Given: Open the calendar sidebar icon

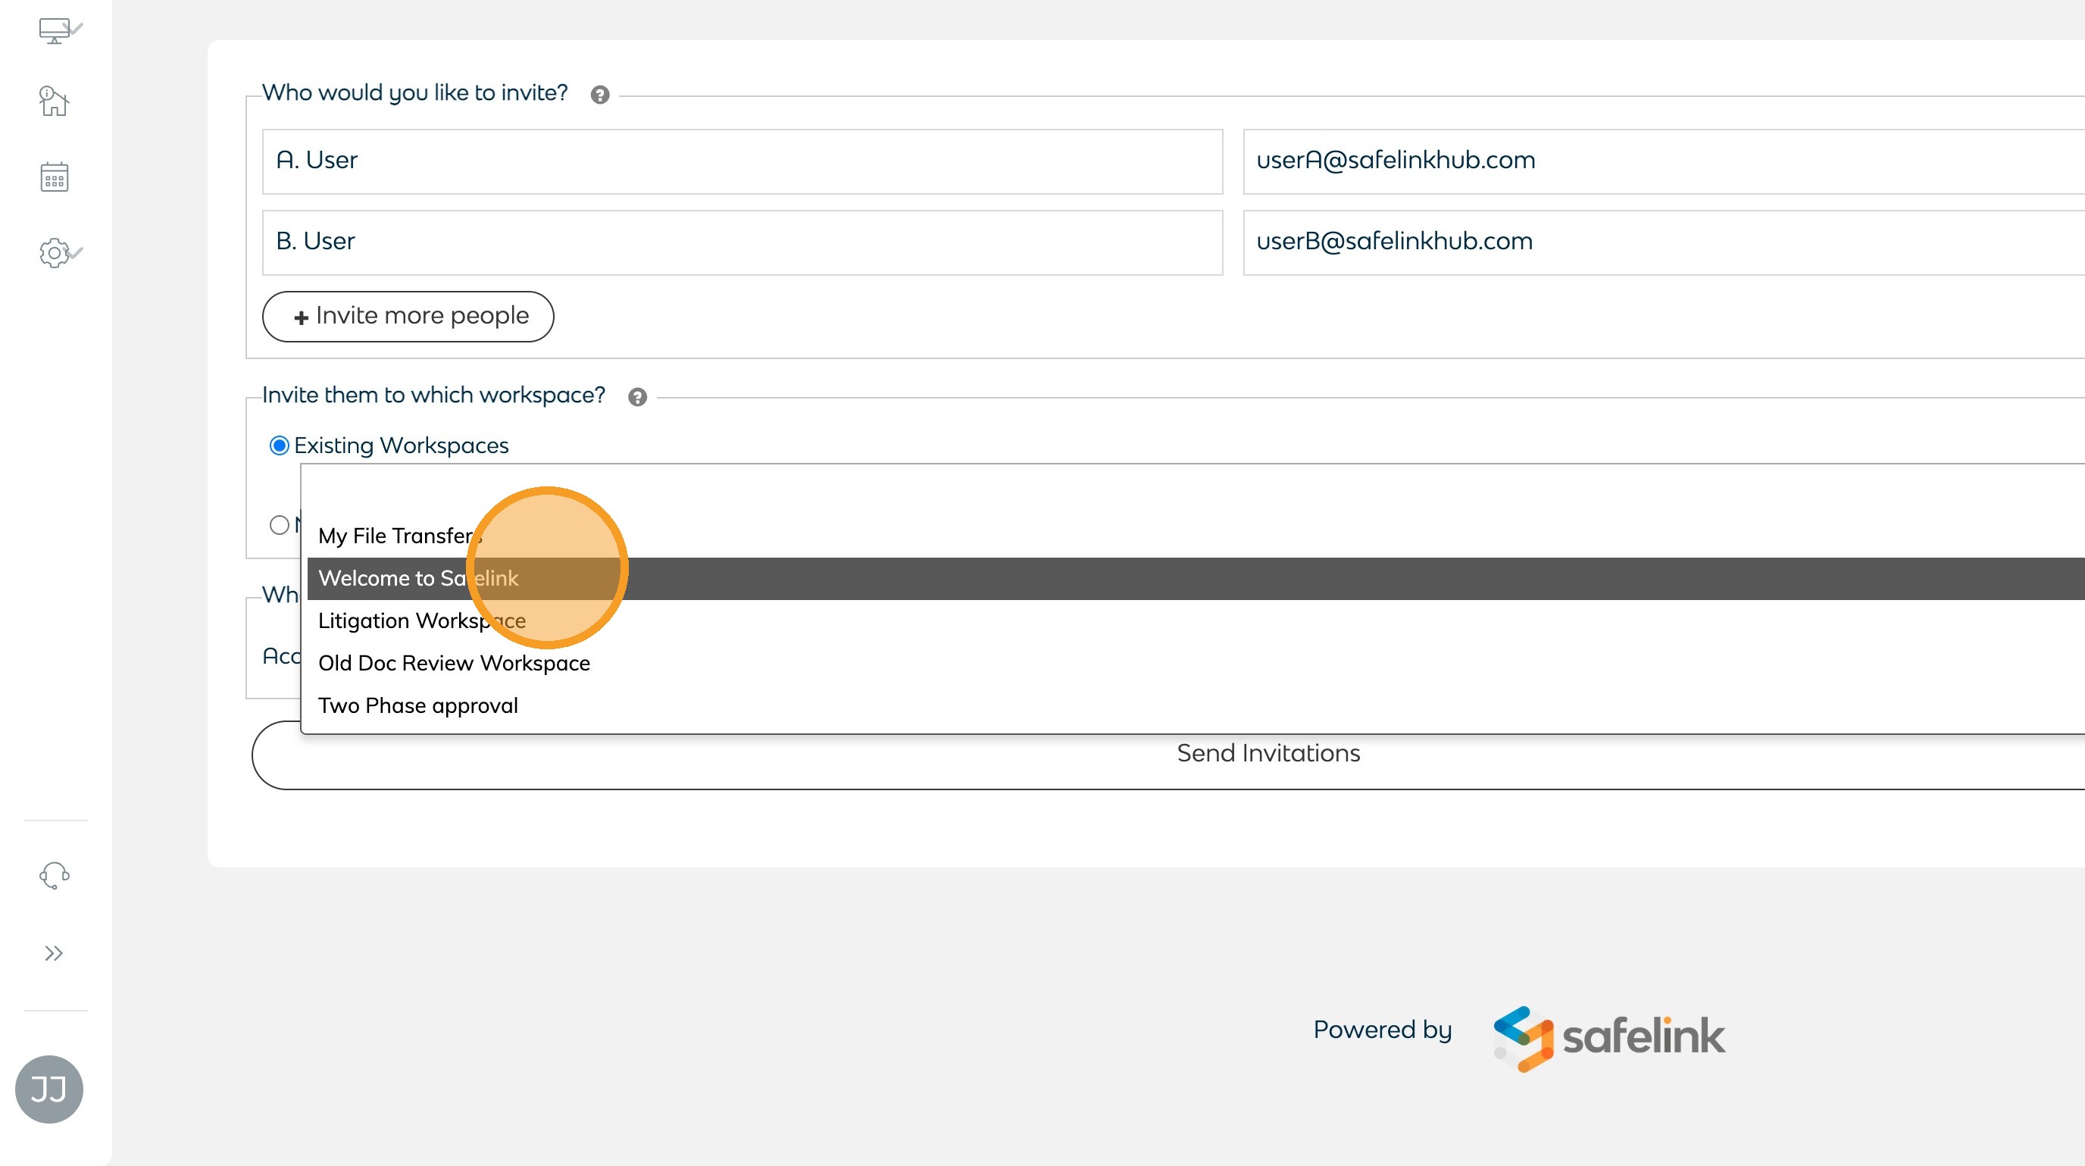Looking at the screenshot, I should point(55,177).
